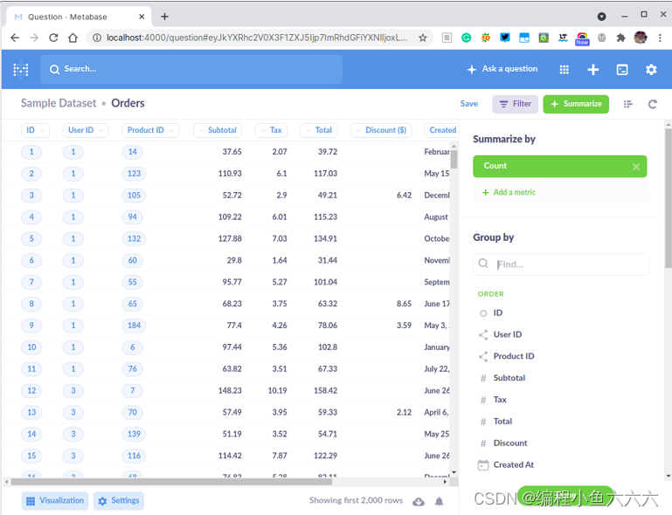Show the notebook editor icon
This screenshot has height=515, width=672.
(627, 104)
